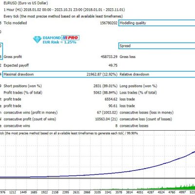Image resolution: width=195 pixels, height=195 pixels.
Task: Click the Relative drawdown label
Action: pyautogui.click(x=135, y=74)
